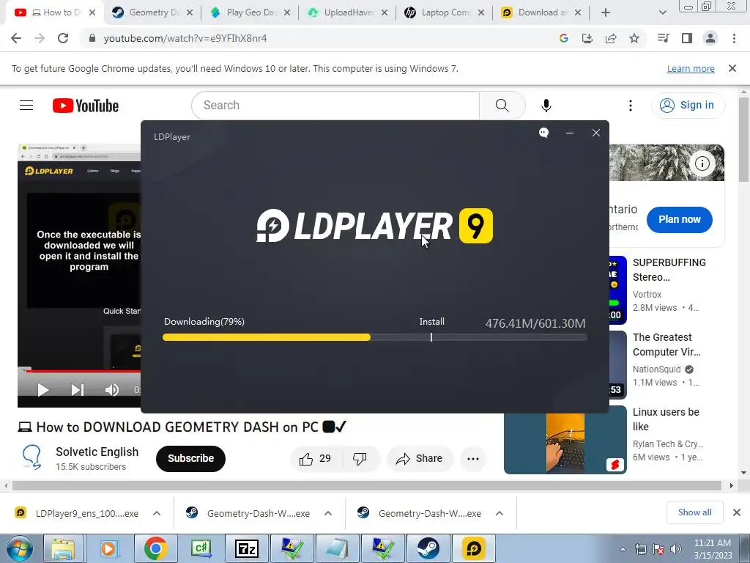Expand first Geometry-Dash-W....exe download options
Screen dimensions: 750x563
click(328, 513)
